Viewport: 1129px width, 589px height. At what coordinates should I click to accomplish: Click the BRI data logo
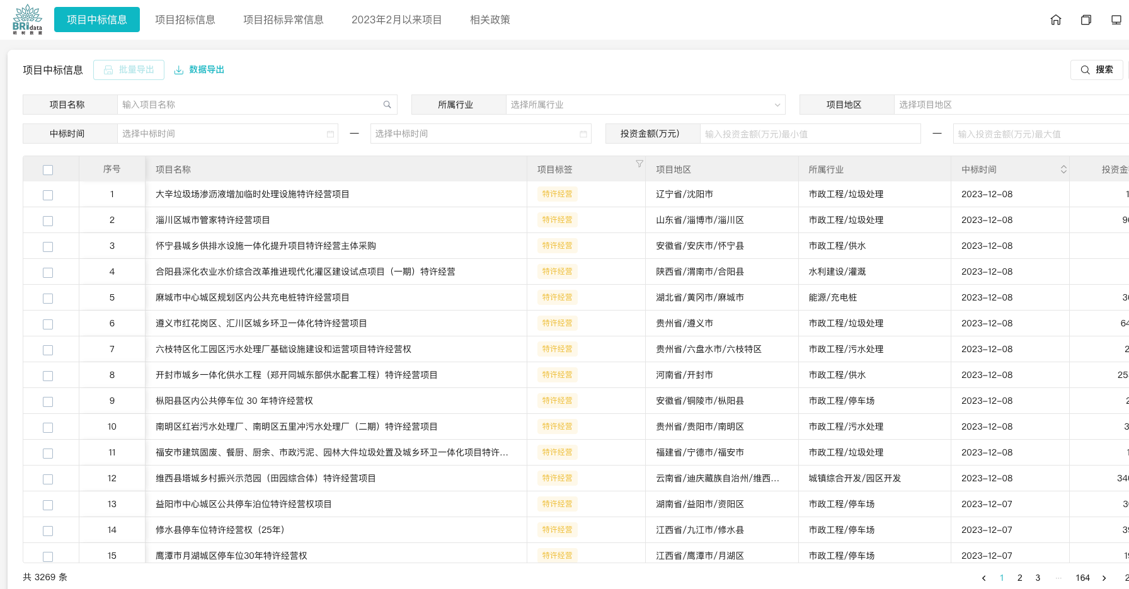[x=28, y=20]
